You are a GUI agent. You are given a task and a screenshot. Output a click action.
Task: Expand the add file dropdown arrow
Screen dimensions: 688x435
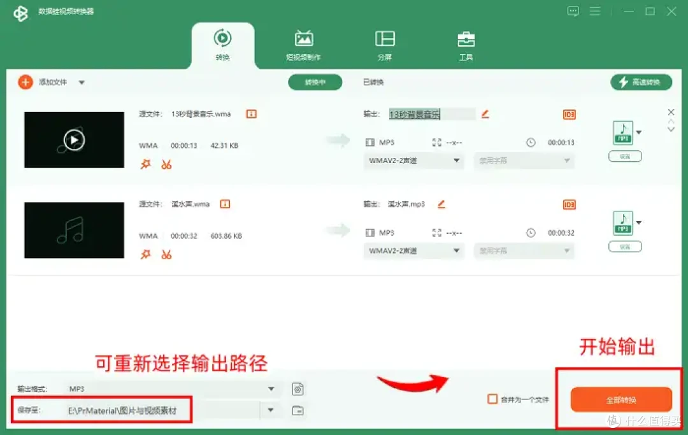[x=82, y=82]
